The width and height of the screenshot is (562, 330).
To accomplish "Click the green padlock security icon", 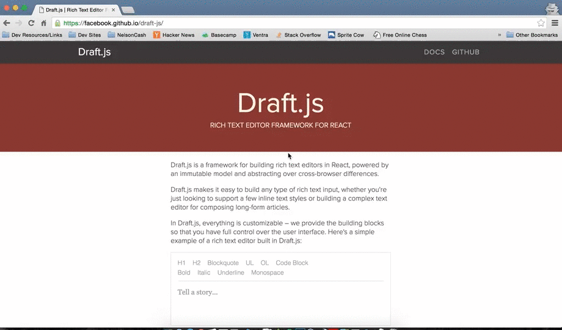I will click(57, 23).
